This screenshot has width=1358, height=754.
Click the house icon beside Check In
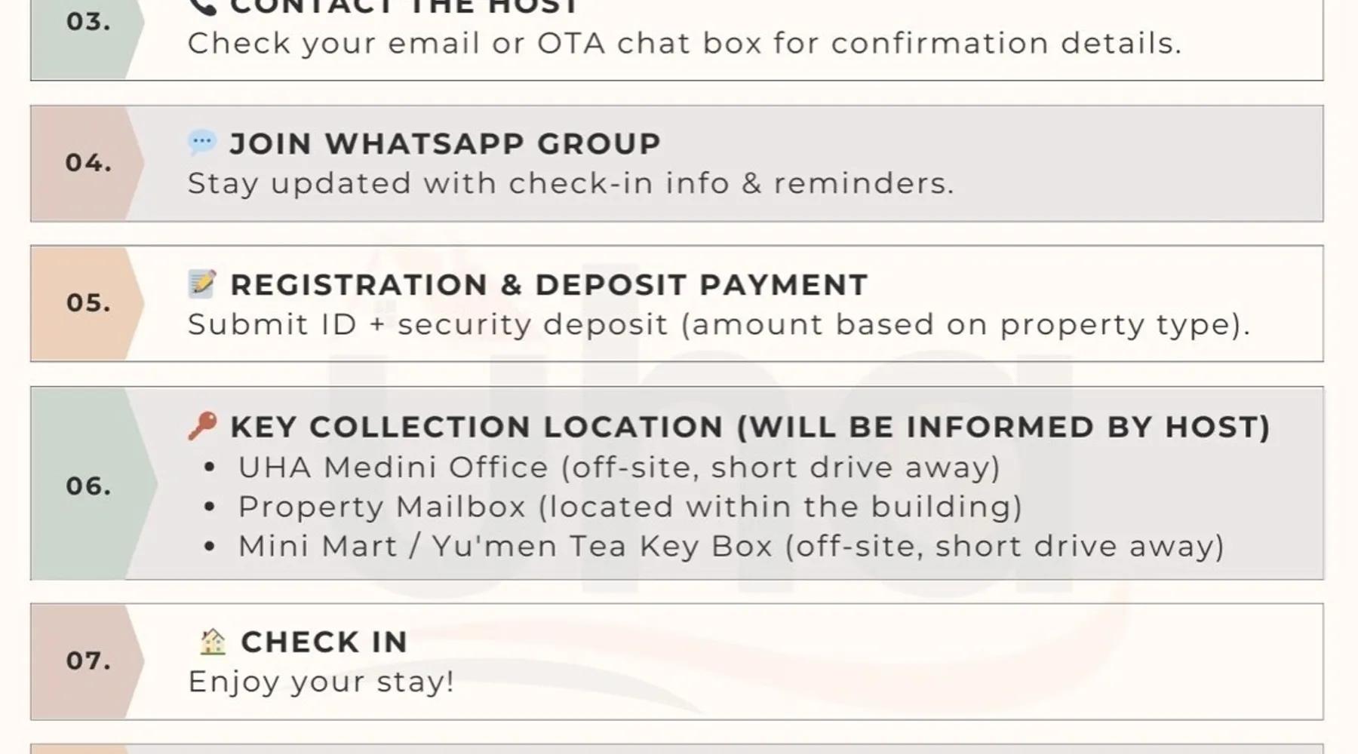coord(213,642)
